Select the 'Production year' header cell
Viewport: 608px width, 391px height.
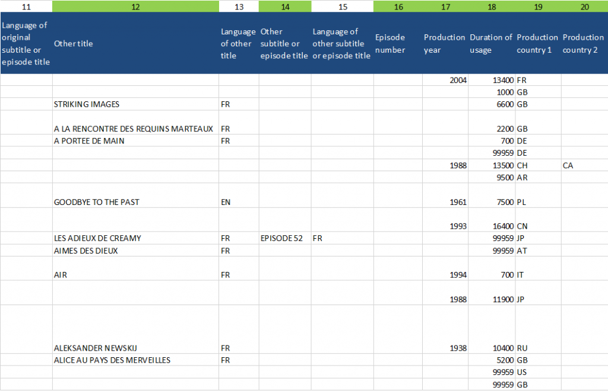pos(445,43)
